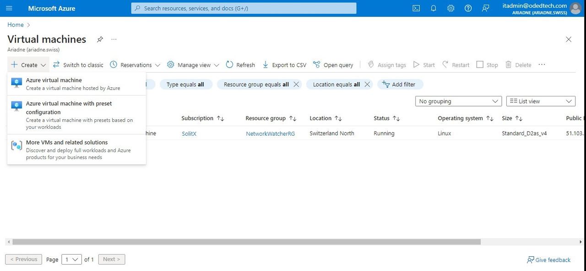Image resolution: width=586 pixels, height=271 pixels.
Task: Select More VMs and related solutions
Action: (77, 149)
